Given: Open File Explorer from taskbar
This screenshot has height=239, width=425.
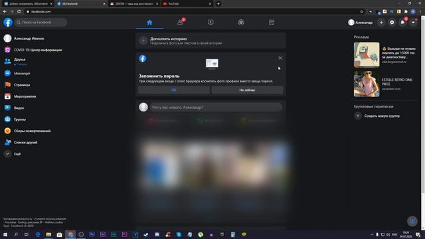Looking at the screenshot, I should (48, 234).
